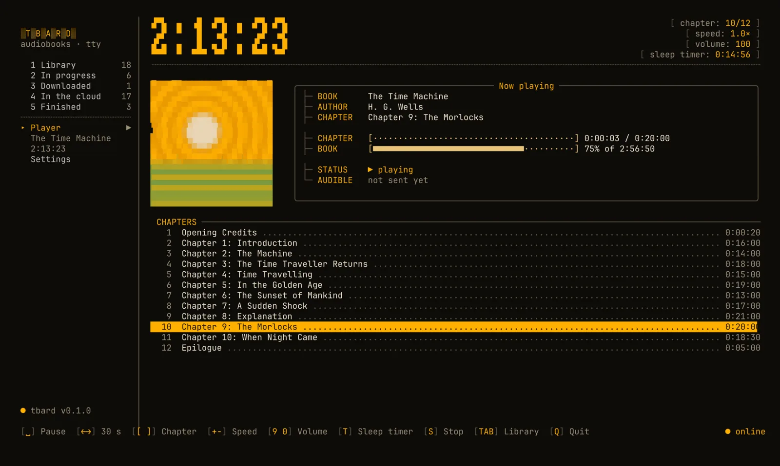Click the 30 s skip shortcut
780x466 pixels.
tap(99, 431)
